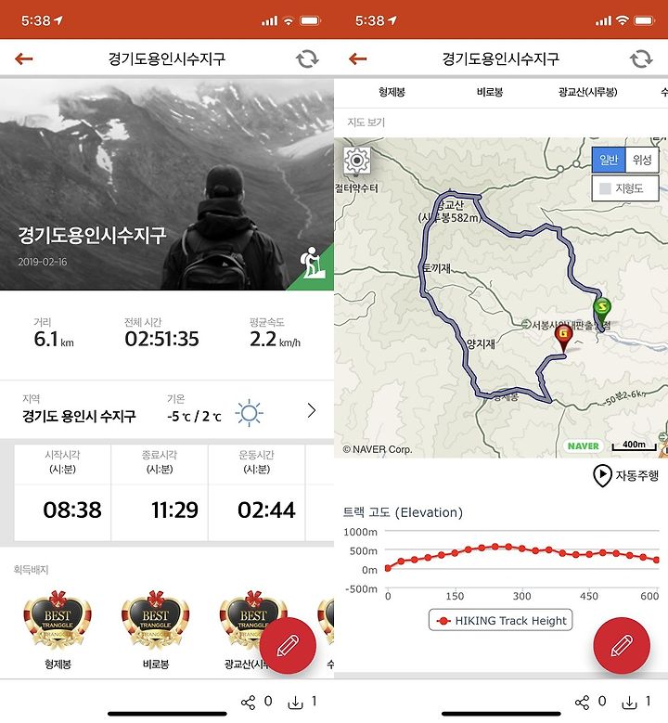
Task: Tap the back arrow on left screen
Action: click(x=23, y=59)
